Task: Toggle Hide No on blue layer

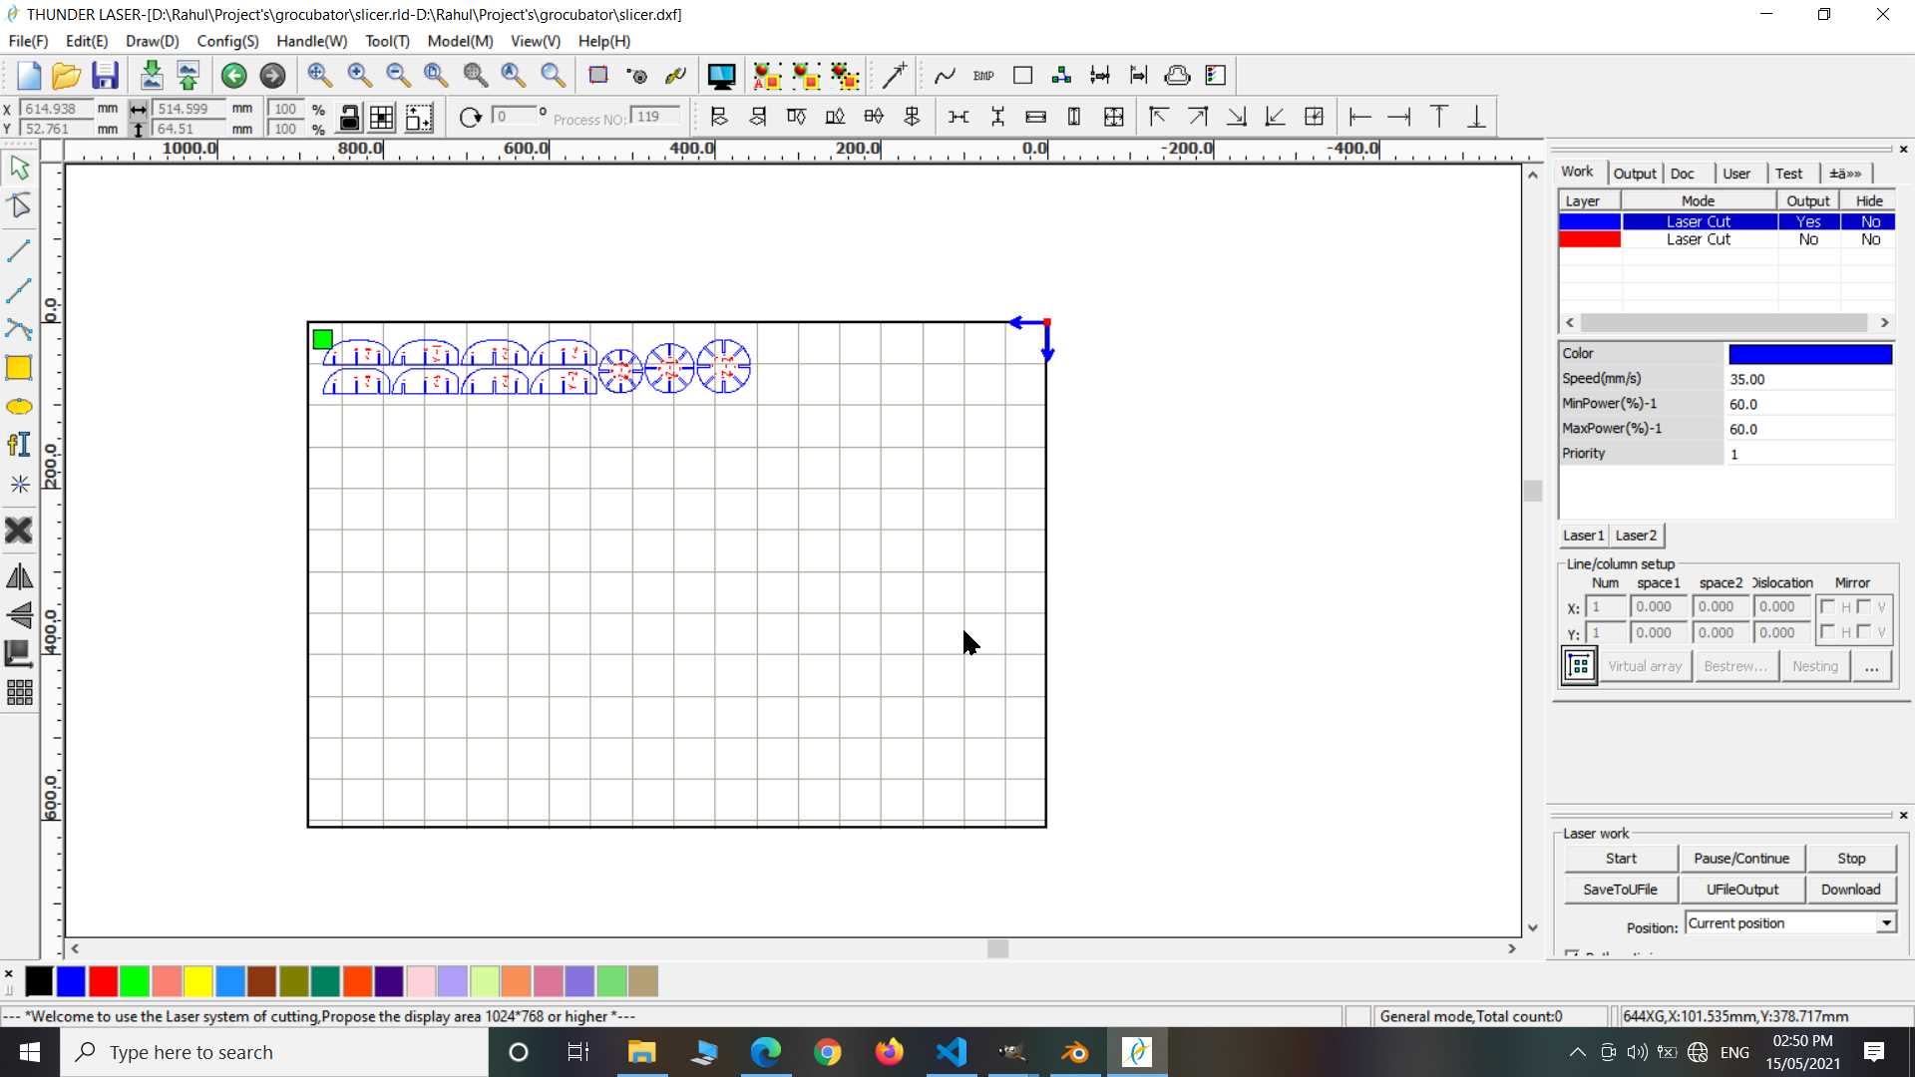Action: point(1870,221)
